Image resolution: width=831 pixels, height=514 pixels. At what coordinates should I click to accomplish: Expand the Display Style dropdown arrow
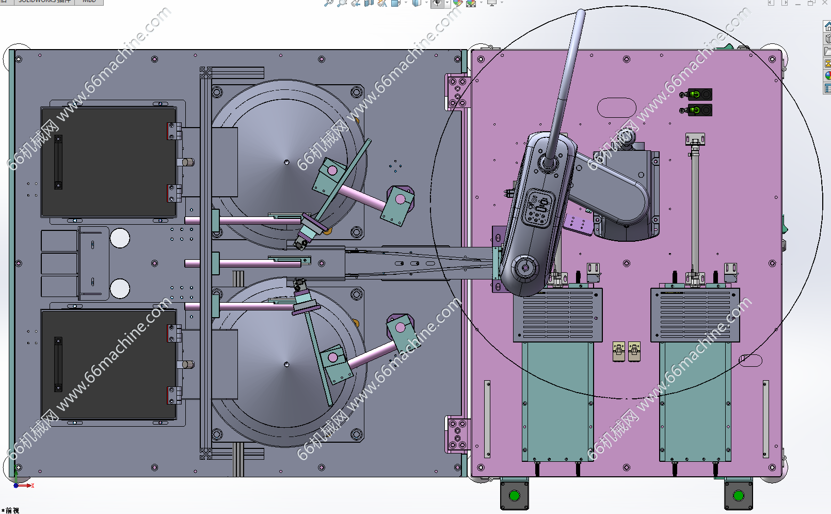[x=426, y=3]
